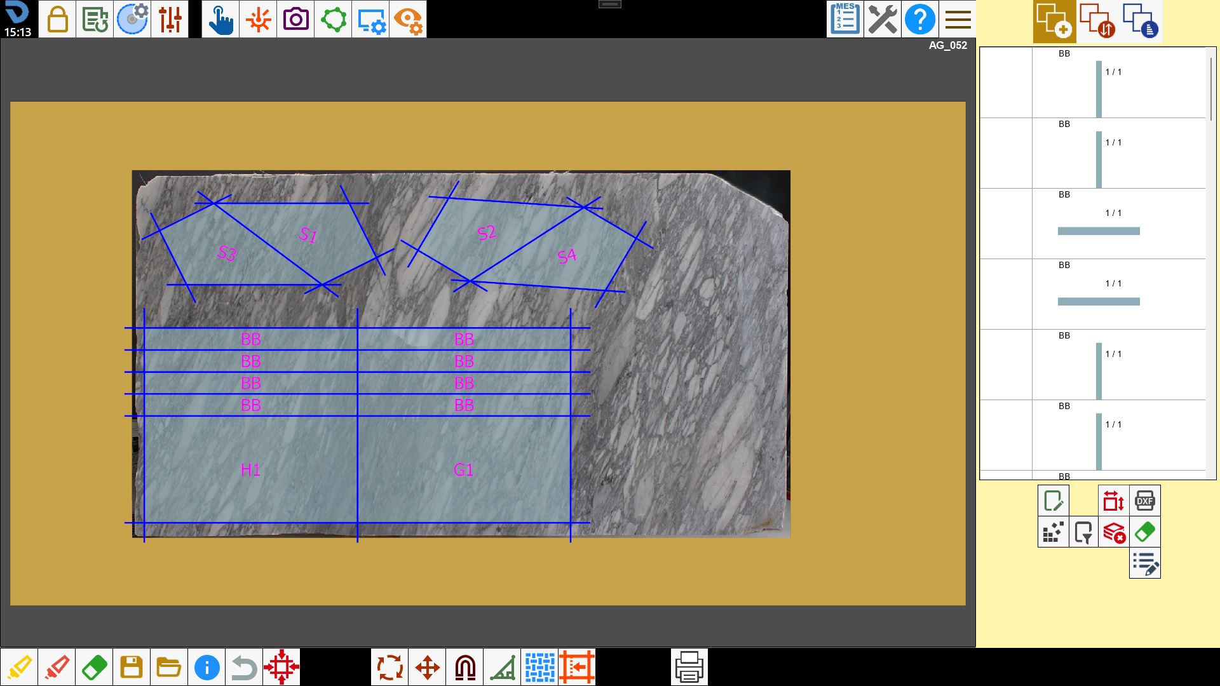This screenshot has width=1220, height=686.
Task: Select piece G1 on the slab
Action: coord(463,469)
